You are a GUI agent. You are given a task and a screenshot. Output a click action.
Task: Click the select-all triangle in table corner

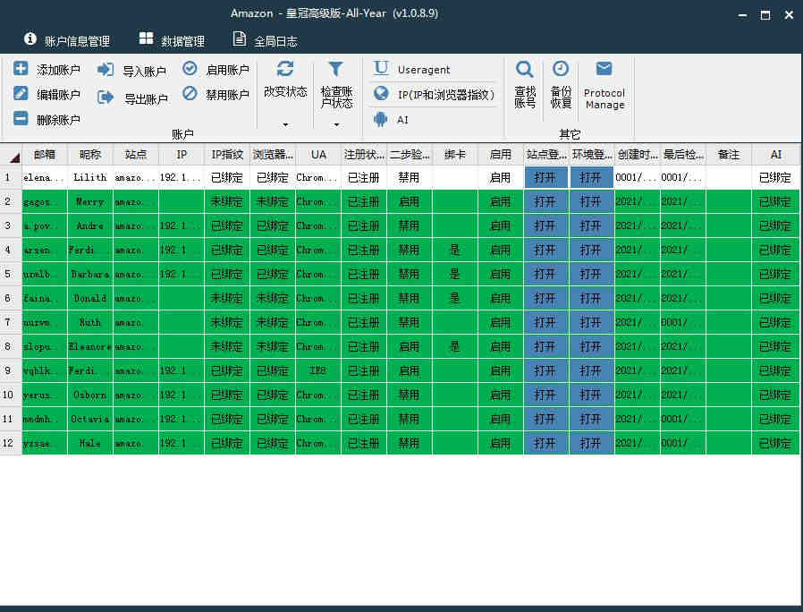click(x=13, y=157)
